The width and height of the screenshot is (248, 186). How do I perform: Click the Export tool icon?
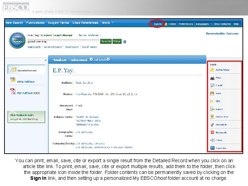(x=212, y=109)
